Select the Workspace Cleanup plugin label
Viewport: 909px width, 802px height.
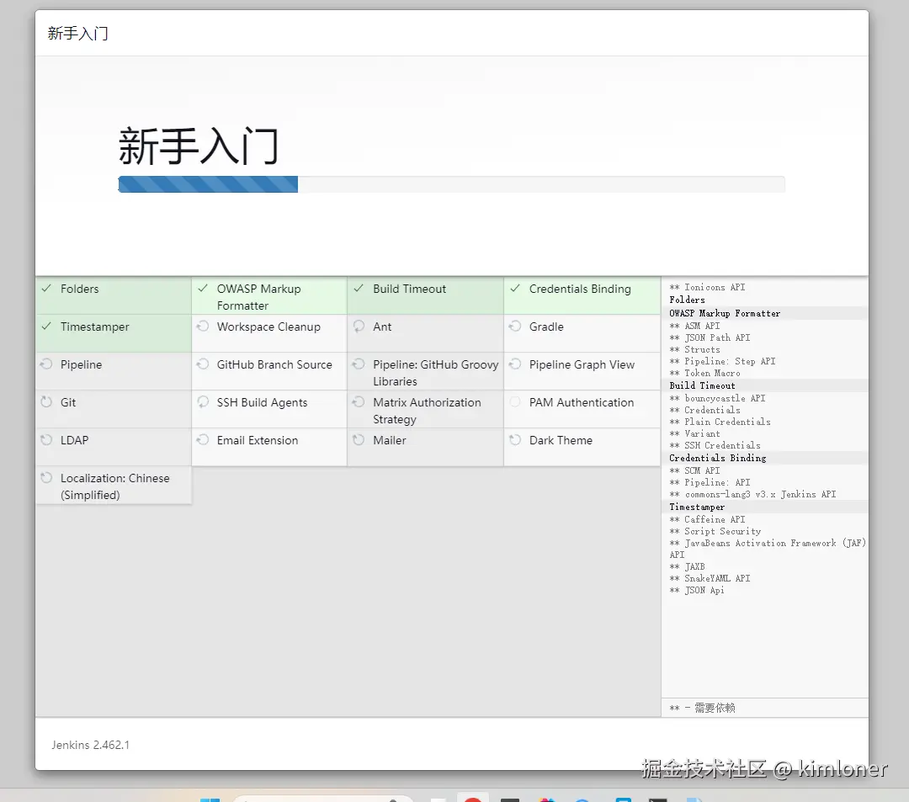(268, 327)
